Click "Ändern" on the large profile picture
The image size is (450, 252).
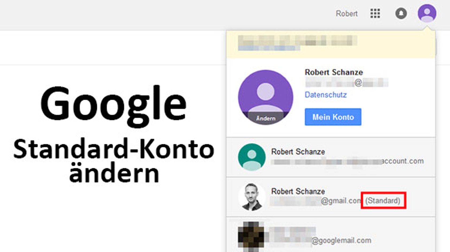266,118
